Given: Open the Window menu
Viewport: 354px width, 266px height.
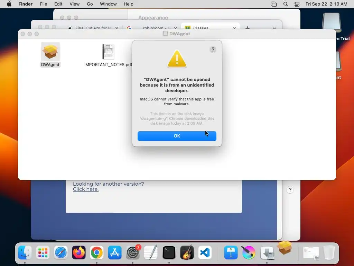Looking at the screenshot, I should click(x=108, y=4).
